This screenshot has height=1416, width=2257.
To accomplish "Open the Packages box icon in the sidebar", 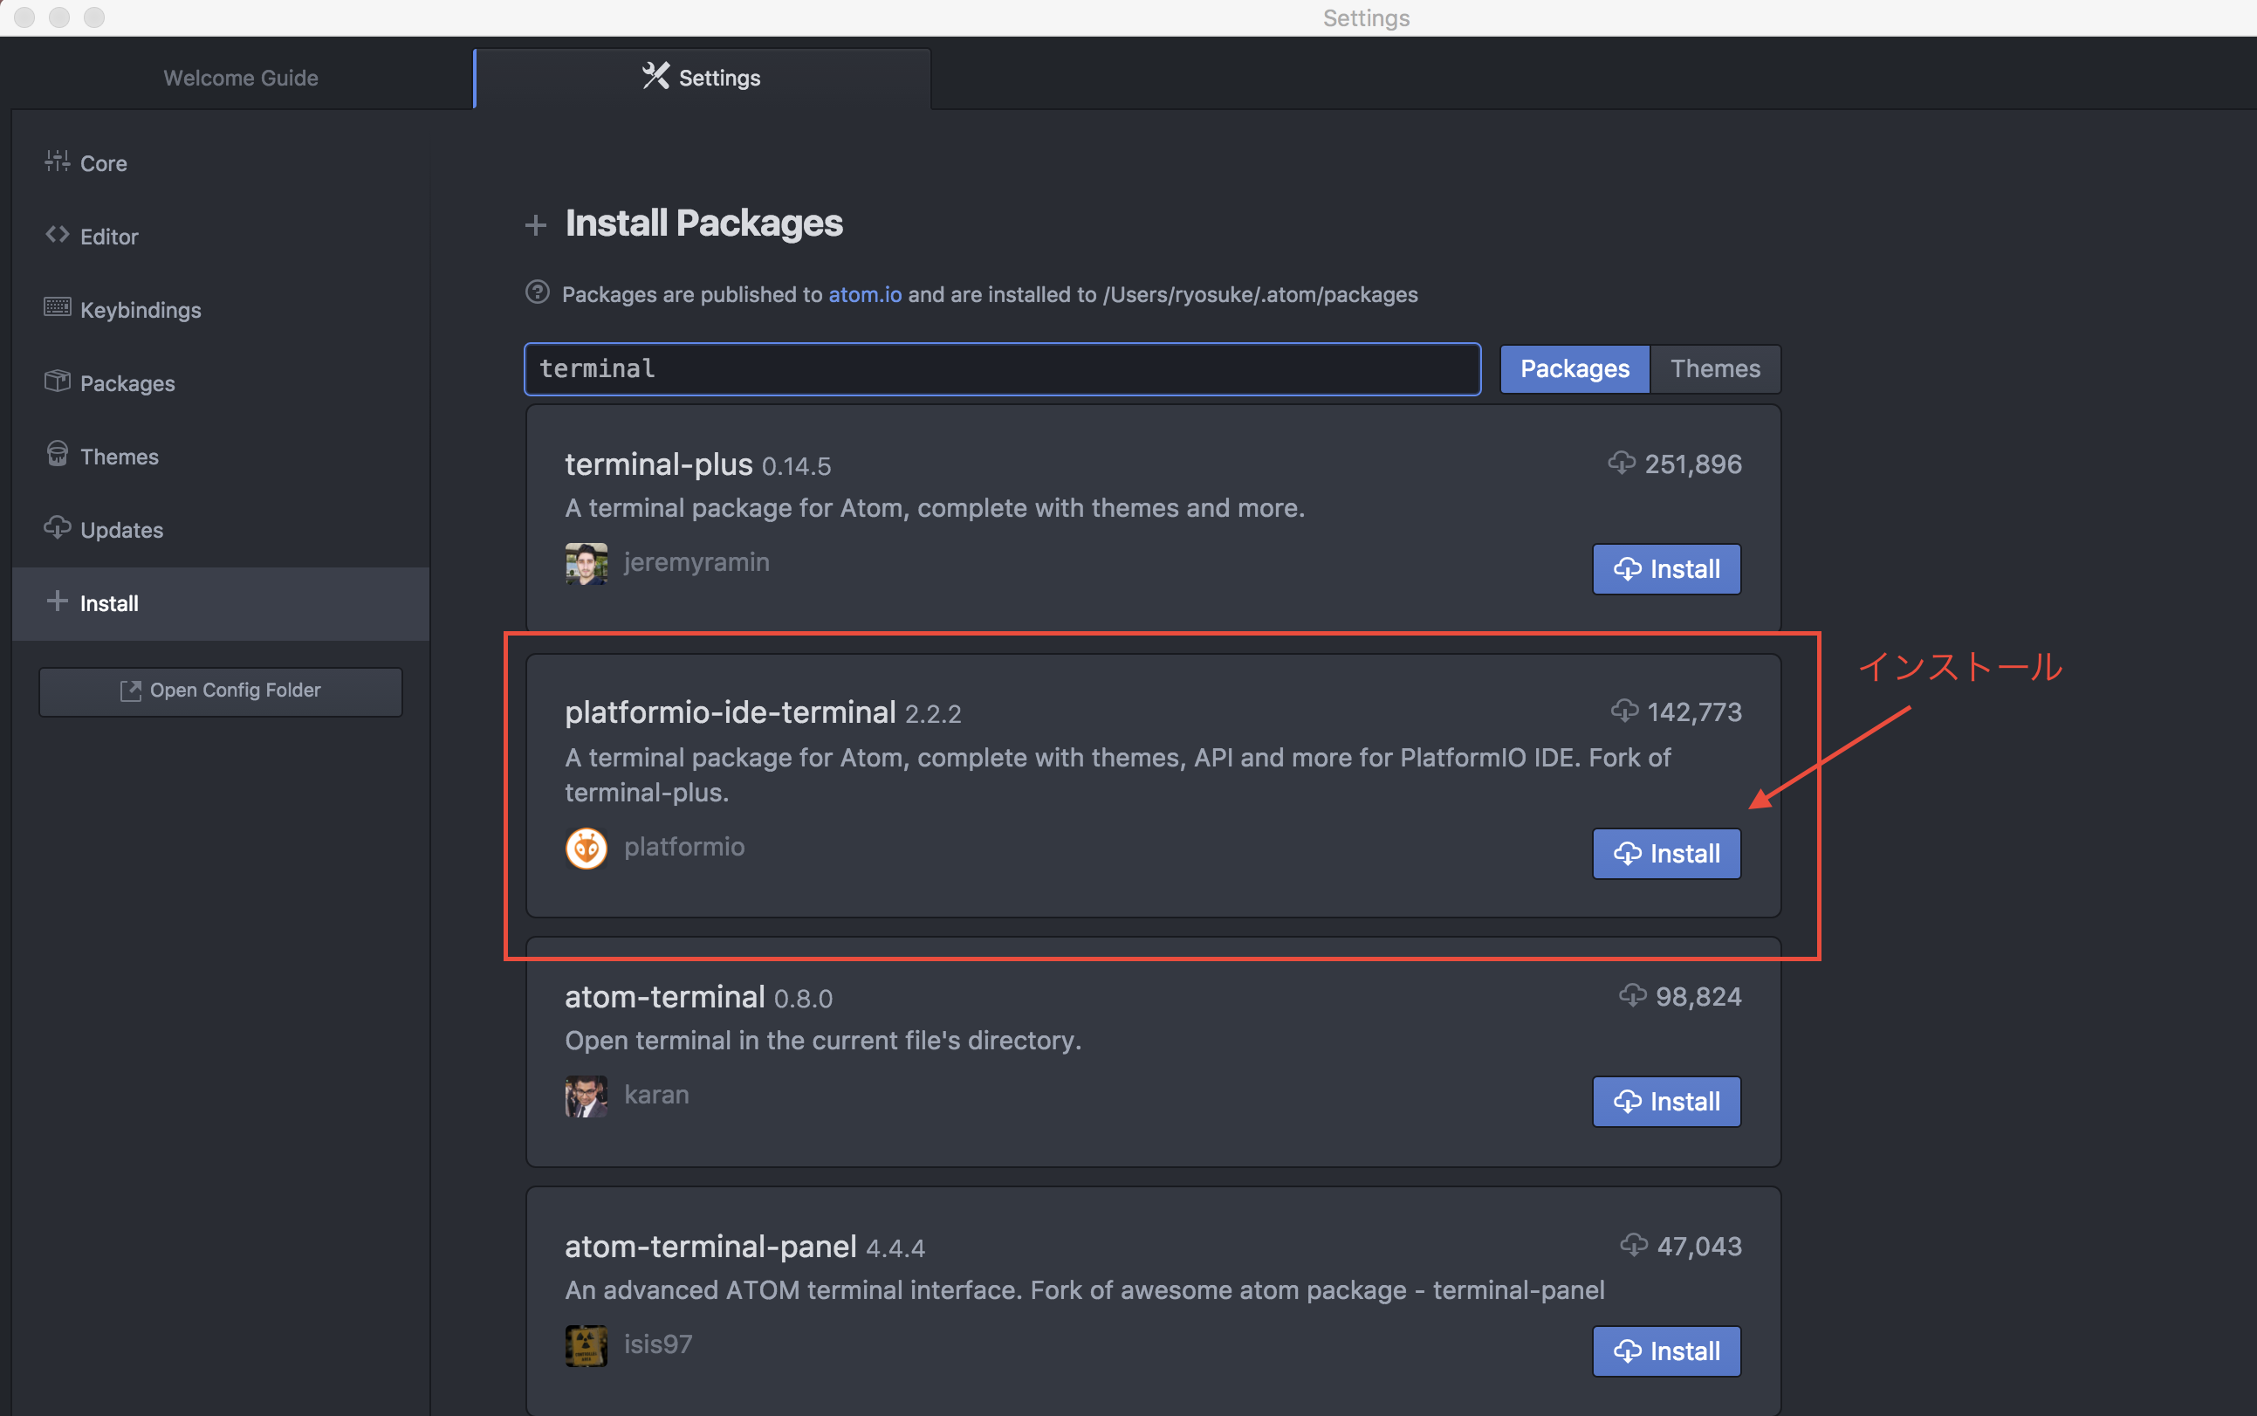I will click(x=57, y=381).
